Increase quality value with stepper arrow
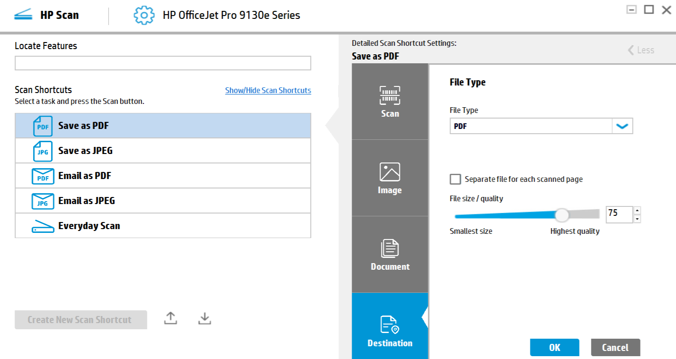This screenshot has width=676, height=359. coord(637,212)
